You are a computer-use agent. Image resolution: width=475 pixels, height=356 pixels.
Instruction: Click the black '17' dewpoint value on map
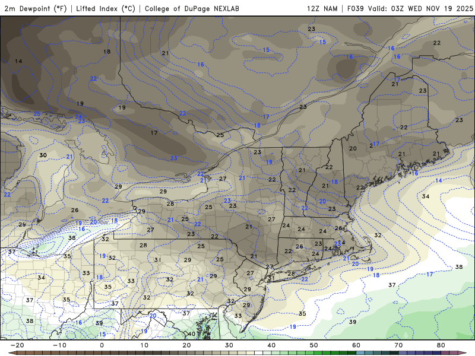point(154,132)
